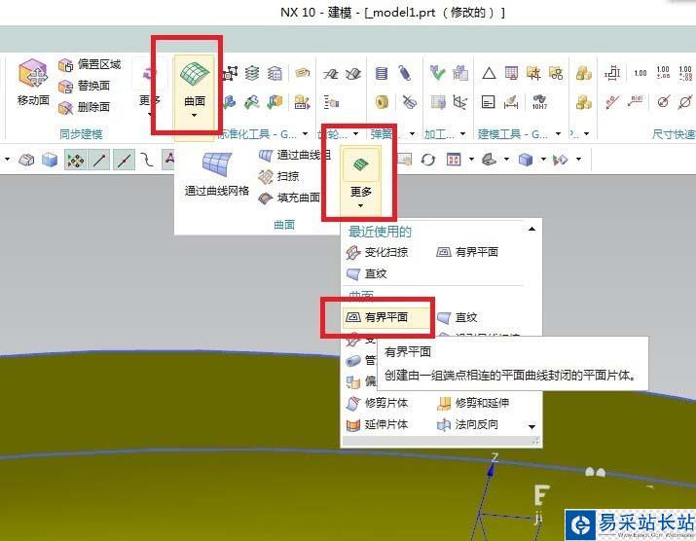Open the view orientation dropdown next to the fit icon

pos(471,160)
